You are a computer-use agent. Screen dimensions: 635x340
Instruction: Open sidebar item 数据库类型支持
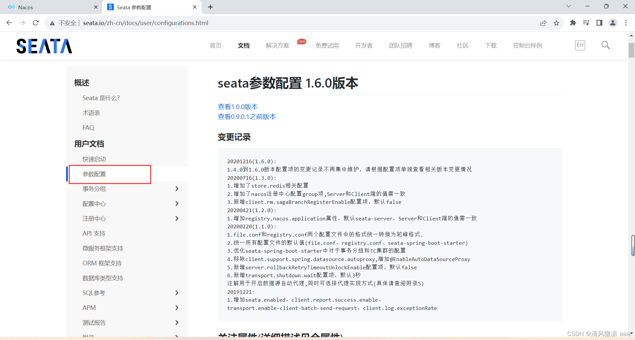tap(103, 278)
